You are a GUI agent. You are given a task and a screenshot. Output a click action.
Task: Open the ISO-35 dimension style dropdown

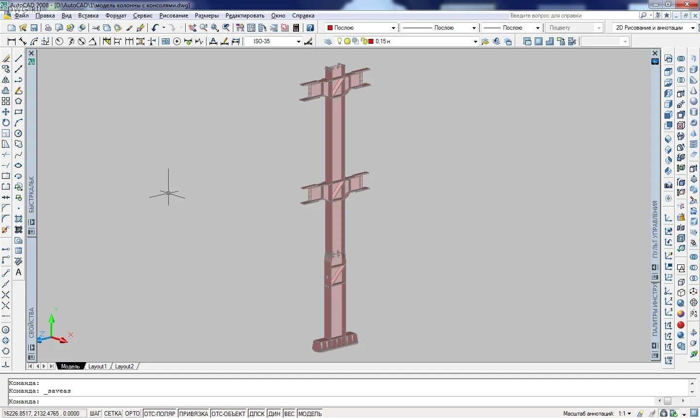pos(299,41)
